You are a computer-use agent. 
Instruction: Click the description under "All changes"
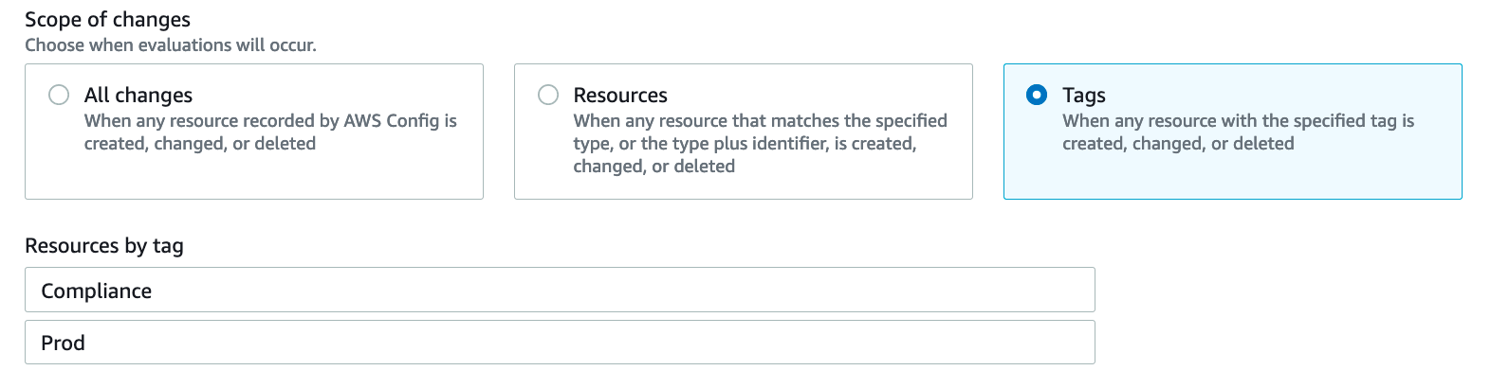270,132
